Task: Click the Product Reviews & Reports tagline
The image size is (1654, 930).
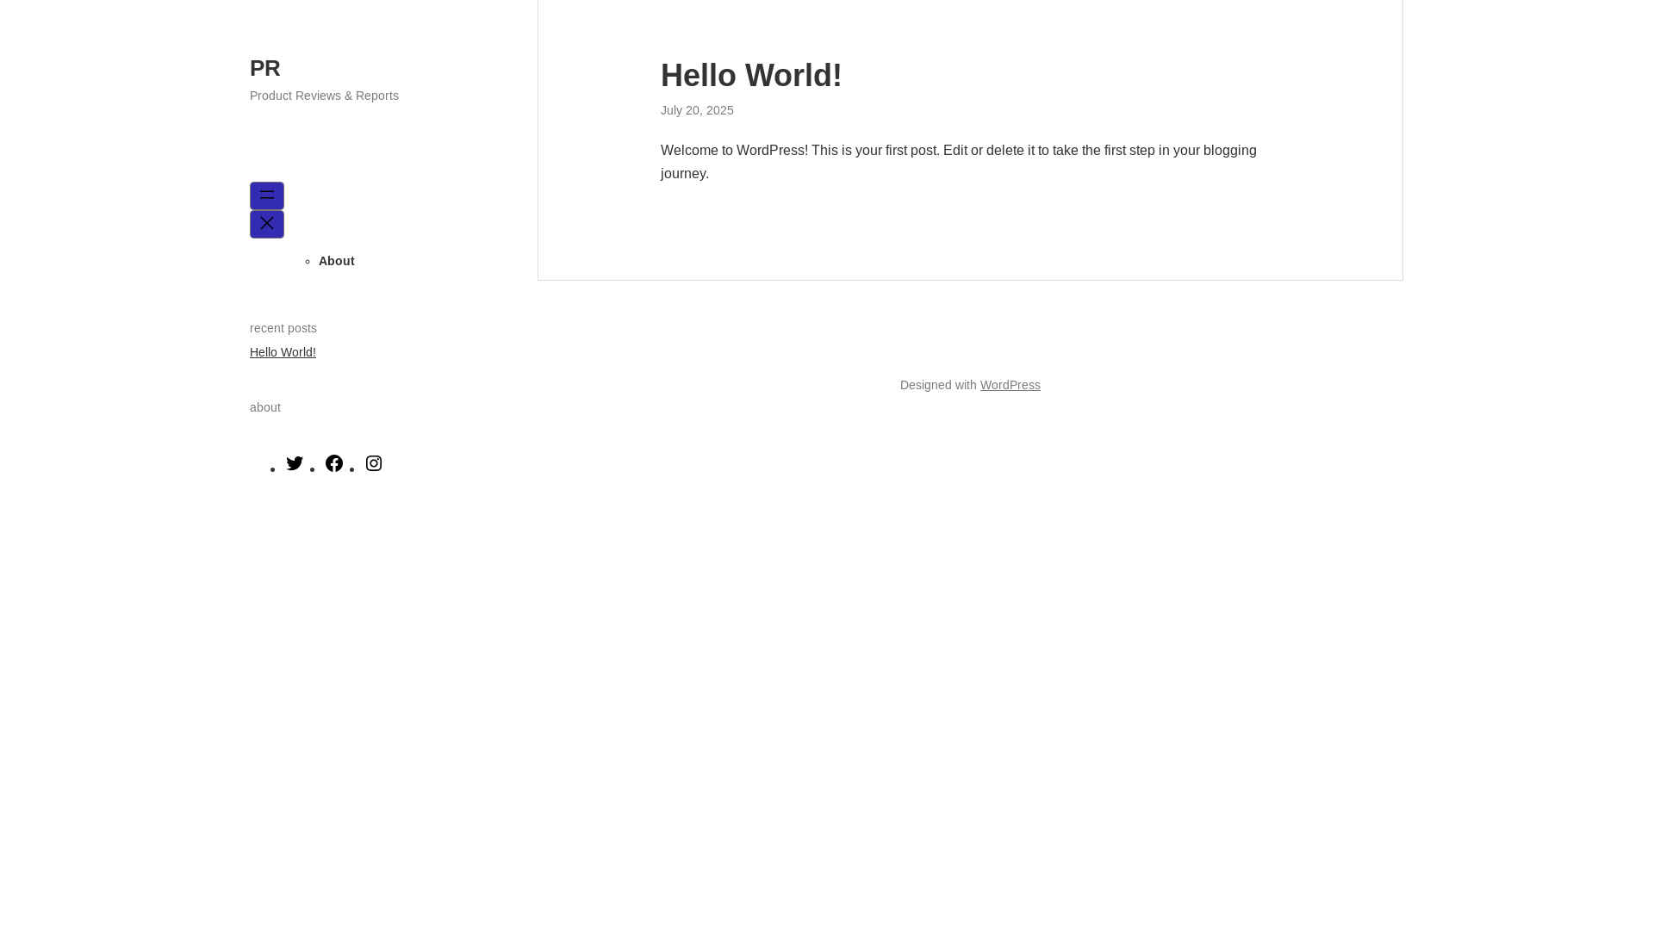Action: click(324, 96)
